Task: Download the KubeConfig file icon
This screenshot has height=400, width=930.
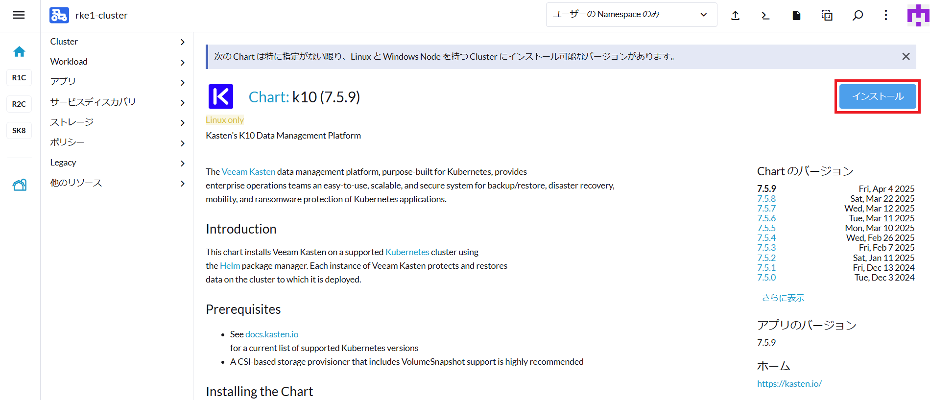Action: pos(796,15)
